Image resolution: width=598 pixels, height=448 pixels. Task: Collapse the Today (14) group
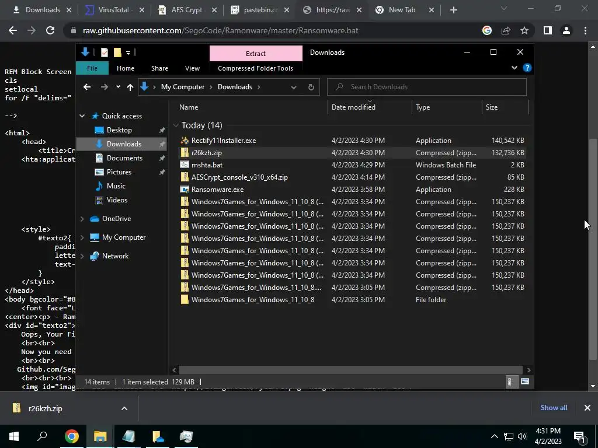(176, 125)
